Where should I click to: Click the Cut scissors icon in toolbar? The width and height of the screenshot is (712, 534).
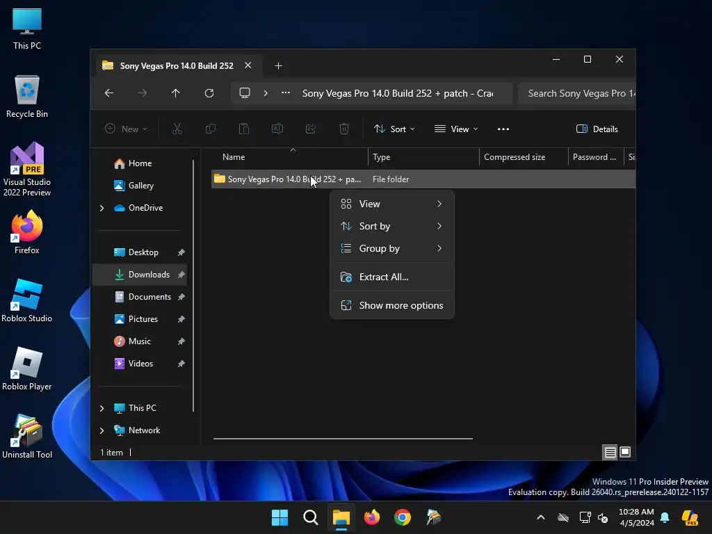[x=177, y=129]
